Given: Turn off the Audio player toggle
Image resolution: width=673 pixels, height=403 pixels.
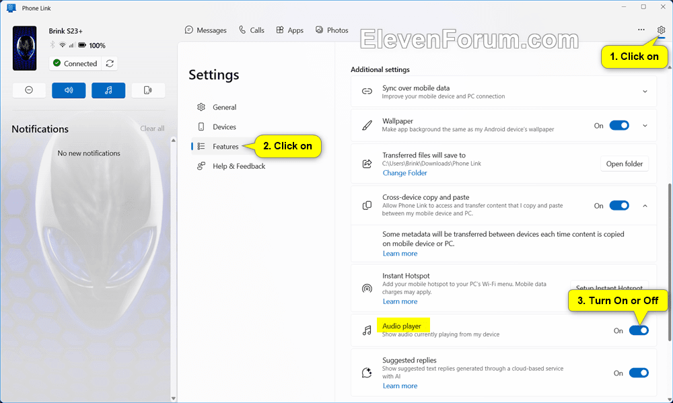Looking at the screenshot, I should pos(639,330).
